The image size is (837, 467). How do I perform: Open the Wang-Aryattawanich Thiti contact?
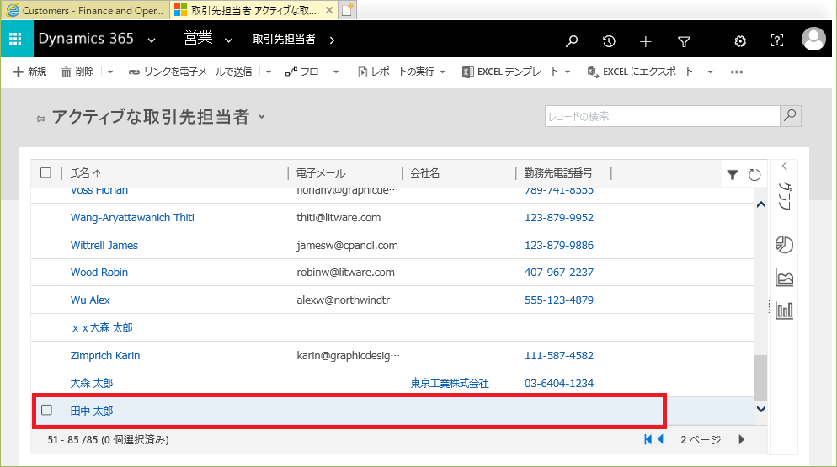coord(132,217)
